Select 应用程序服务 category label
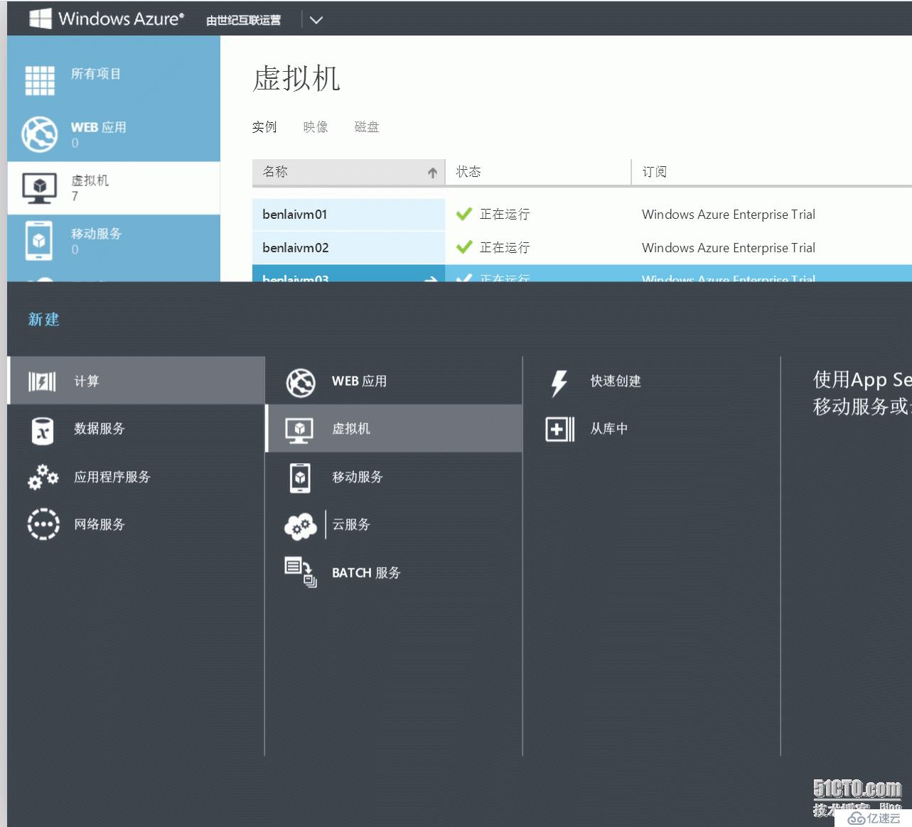The width and height of the screenshot is (912, 827). tap(112, 477)
